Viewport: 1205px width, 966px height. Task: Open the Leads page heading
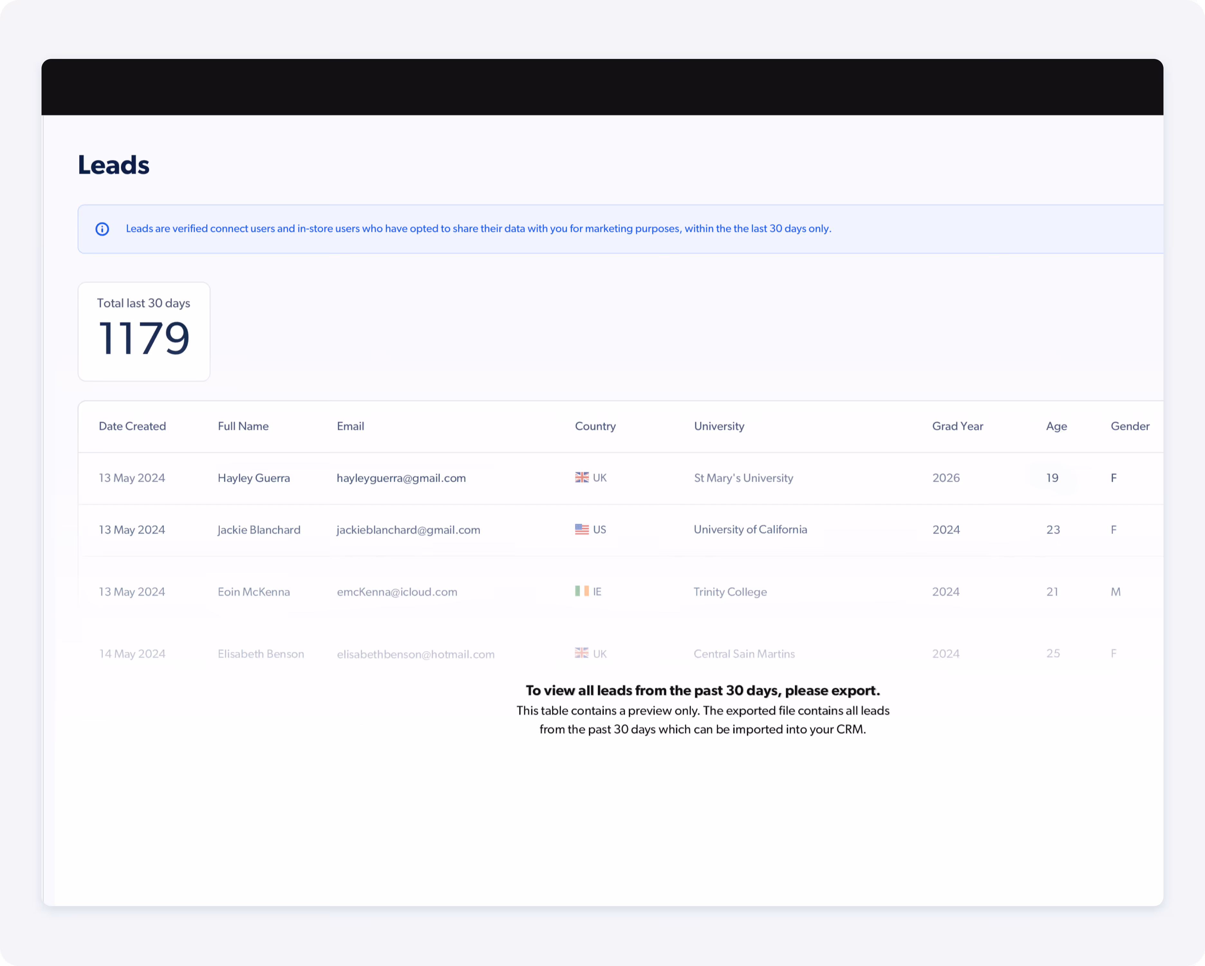click(x=114, y=164)
